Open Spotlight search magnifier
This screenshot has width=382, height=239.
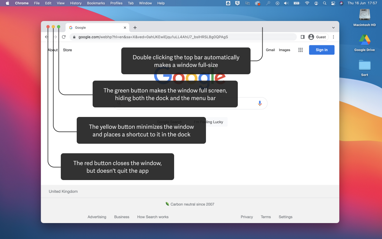[325, 3]
